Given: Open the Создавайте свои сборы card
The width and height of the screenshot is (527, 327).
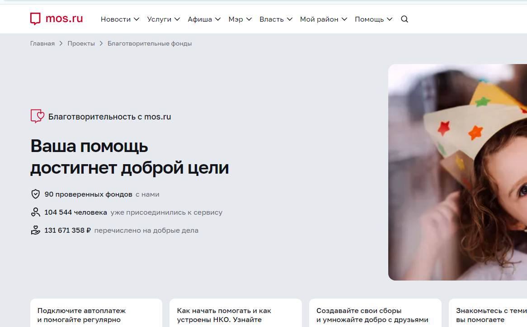Looking at the screenshot, I should tap(375, 313).
